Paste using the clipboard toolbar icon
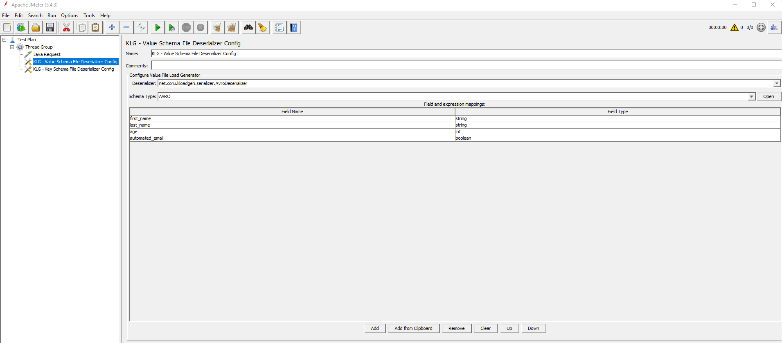Screen dimensions: 782x343 [x=95, y=27]
